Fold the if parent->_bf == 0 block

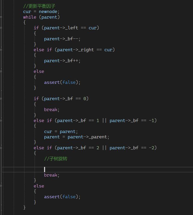click(1, 99)
